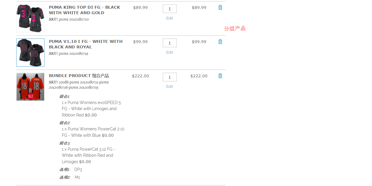The image size is (372, 186).
Task: Delete Puma V1.10 I FG using trash icon
Action: tap(220, 42)
